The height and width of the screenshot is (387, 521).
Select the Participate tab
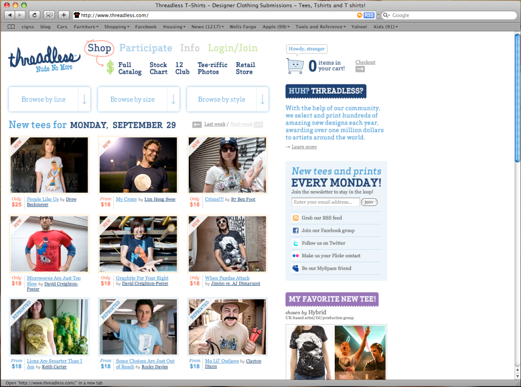pyautogui.click(x=146, y=48)
